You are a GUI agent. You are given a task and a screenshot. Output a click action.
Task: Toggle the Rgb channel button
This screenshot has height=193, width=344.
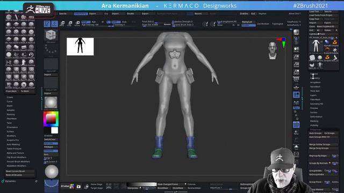pyautogui.click(x=94, y=22)
